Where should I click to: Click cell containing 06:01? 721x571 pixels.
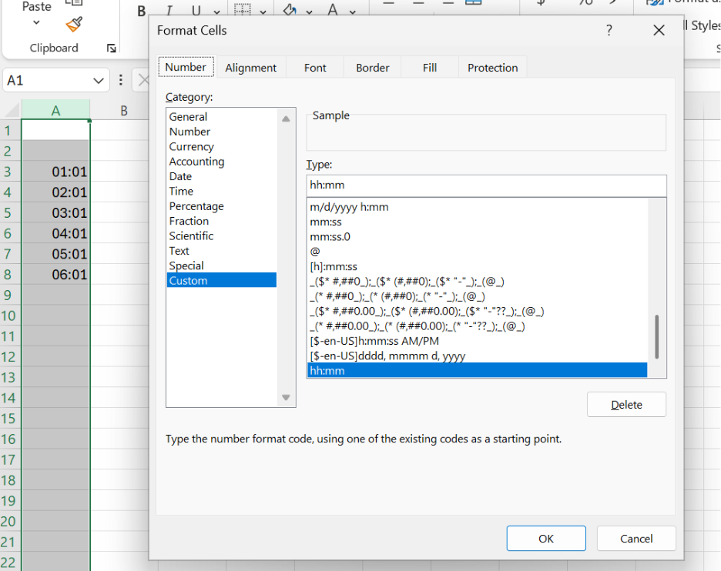[55, 275]
